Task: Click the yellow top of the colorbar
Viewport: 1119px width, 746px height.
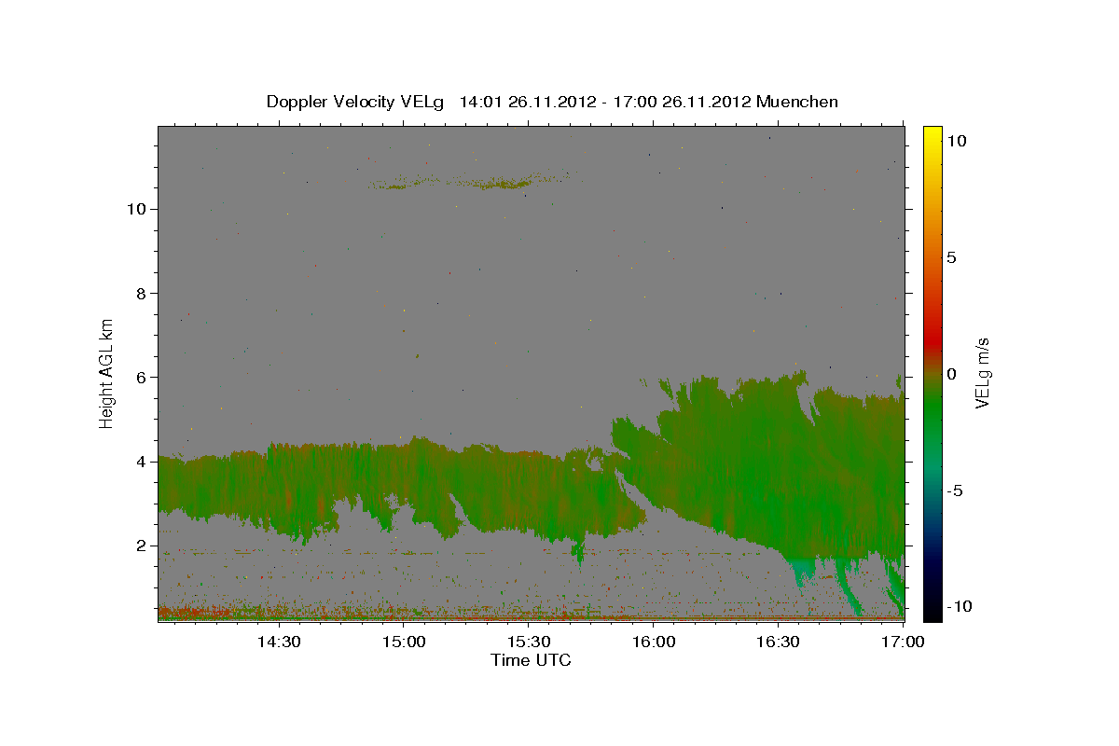Action: pos(932,135)
